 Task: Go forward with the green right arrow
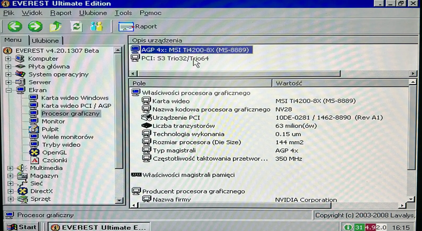35,26
